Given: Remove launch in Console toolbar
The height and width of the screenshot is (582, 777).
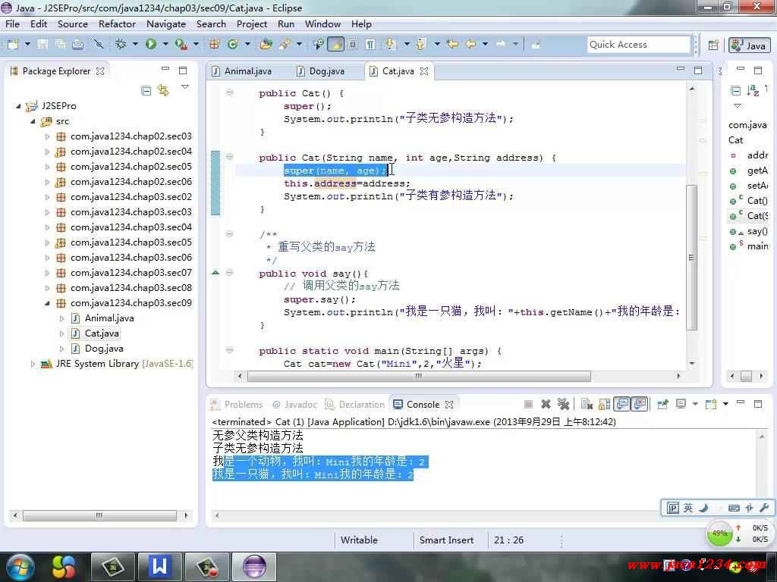Looking at the screenshot, I should [x=546, y=405].
